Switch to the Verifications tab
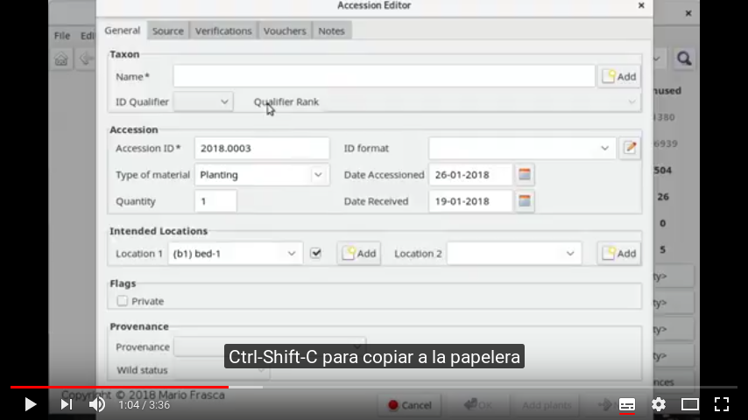The image size is (748, 420). 223,31
